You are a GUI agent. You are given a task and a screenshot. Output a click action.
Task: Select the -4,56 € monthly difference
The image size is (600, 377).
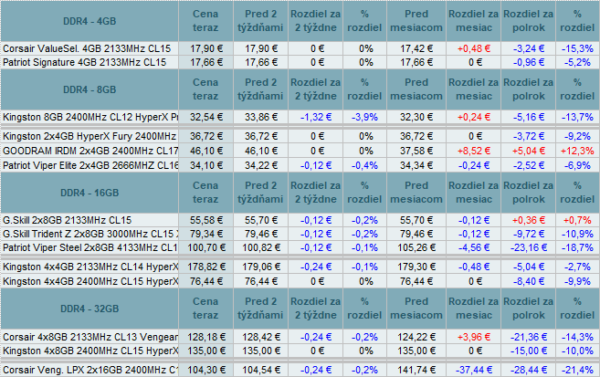tap(474, 247)
